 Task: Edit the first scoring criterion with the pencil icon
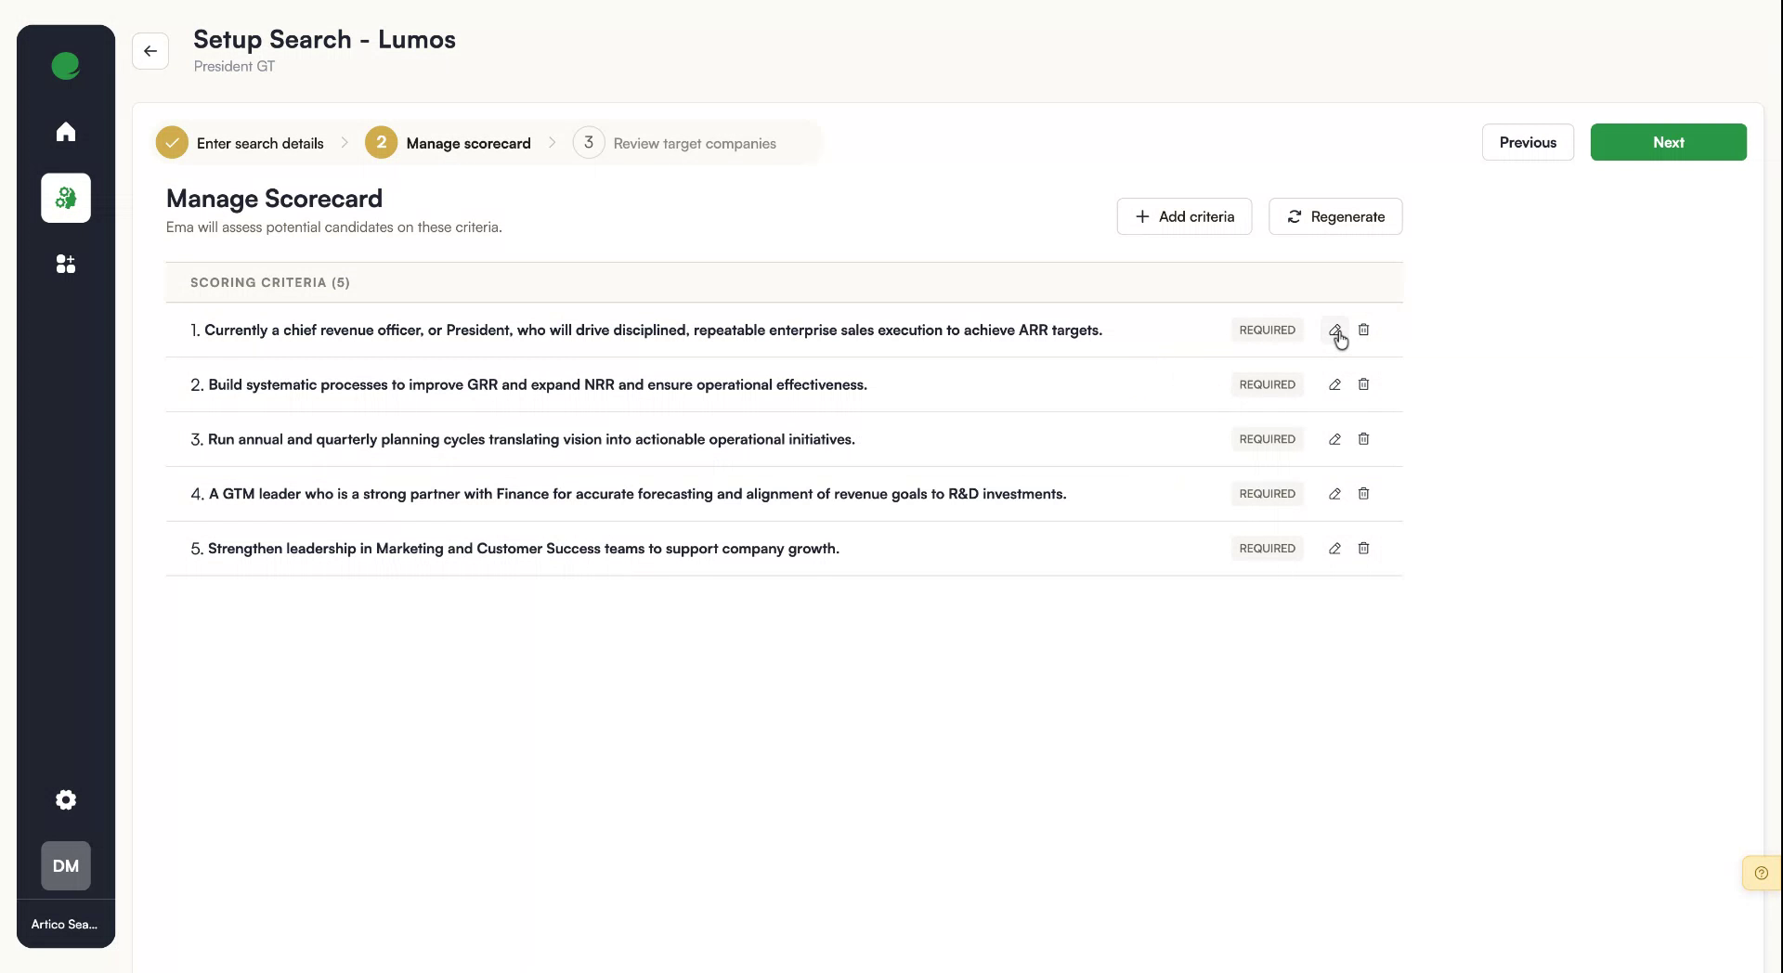coord(1334,330)
